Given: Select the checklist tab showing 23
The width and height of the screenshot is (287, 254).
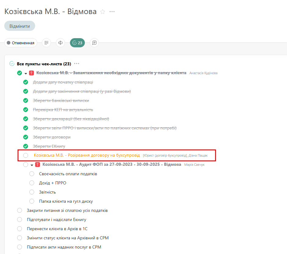Looking at the screenshot, I should tap(78, 43).
